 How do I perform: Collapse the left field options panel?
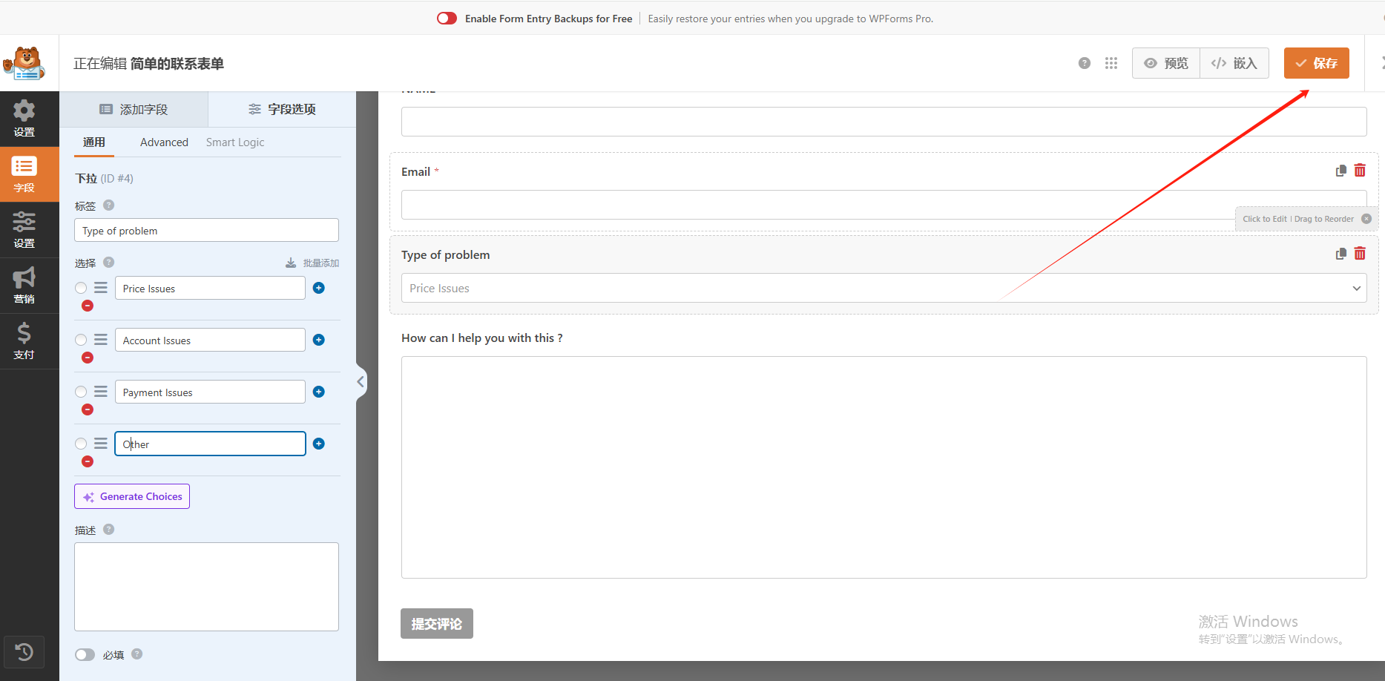click(361, 382)
